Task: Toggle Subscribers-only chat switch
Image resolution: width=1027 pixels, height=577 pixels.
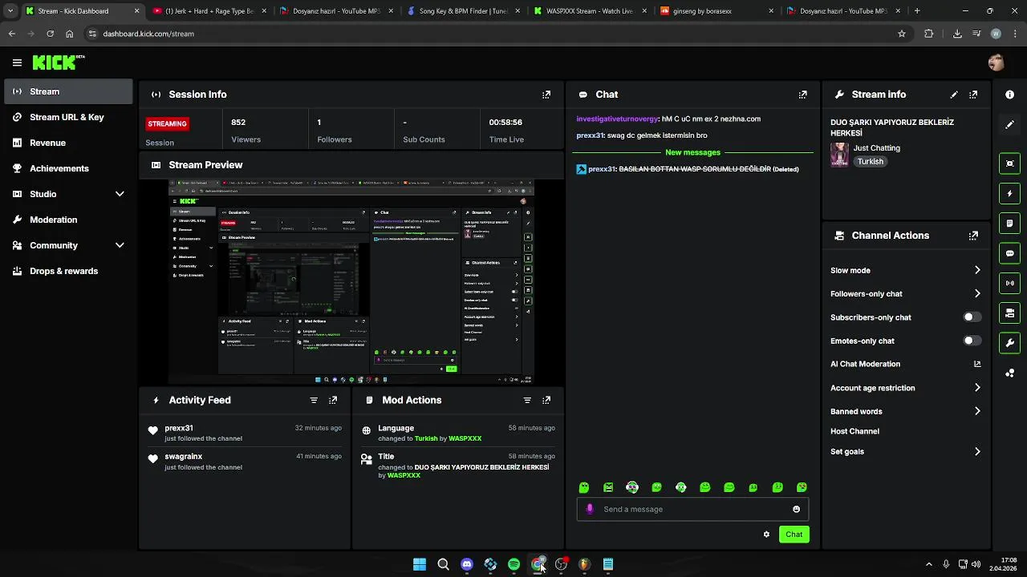Action: click(x=972, y=317)
